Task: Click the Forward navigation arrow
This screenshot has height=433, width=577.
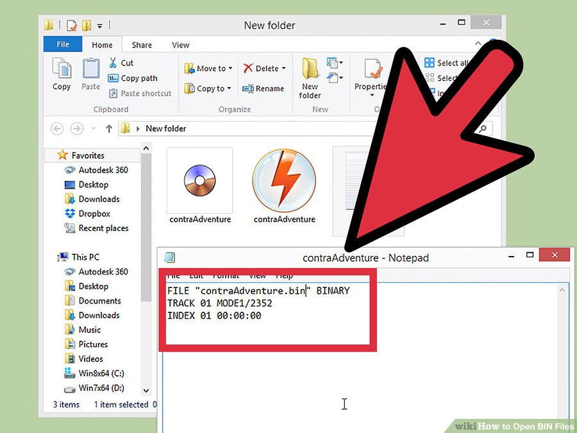Action: [x=76, y=128]
